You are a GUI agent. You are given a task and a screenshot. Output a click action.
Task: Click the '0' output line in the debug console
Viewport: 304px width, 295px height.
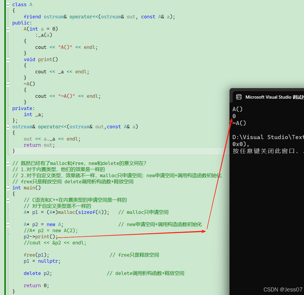(x=234, y=116)
